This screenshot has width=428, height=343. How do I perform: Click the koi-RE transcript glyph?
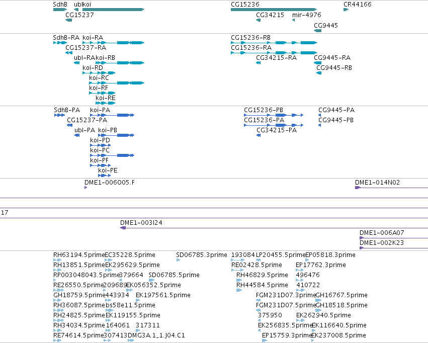coord(105,103)
